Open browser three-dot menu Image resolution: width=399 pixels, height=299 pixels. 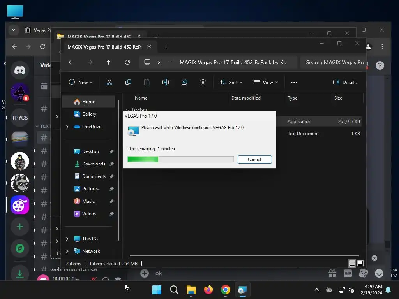(x=382, y=47)
